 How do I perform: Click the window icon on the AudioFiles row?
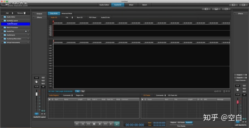click(x=28, y=31)
